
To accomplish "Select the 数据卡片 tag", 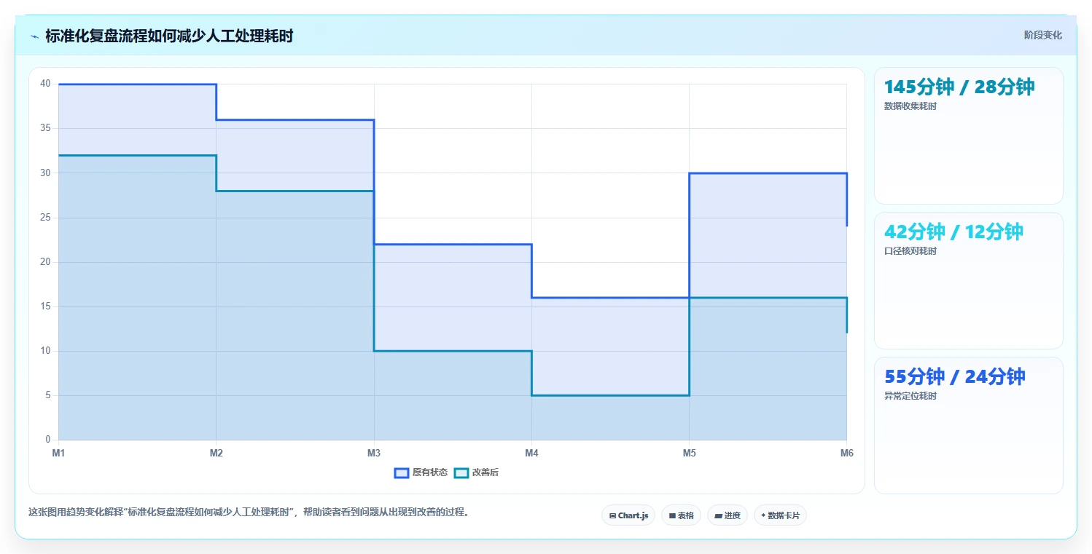I will click(780, 515).
